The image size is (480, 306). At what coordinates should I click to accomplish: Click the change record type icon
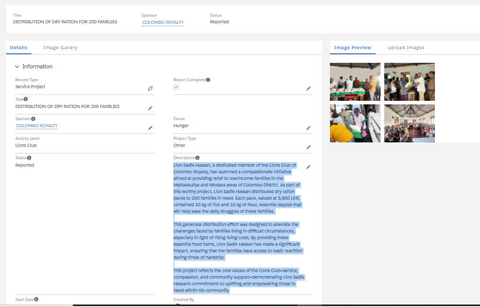150,89
